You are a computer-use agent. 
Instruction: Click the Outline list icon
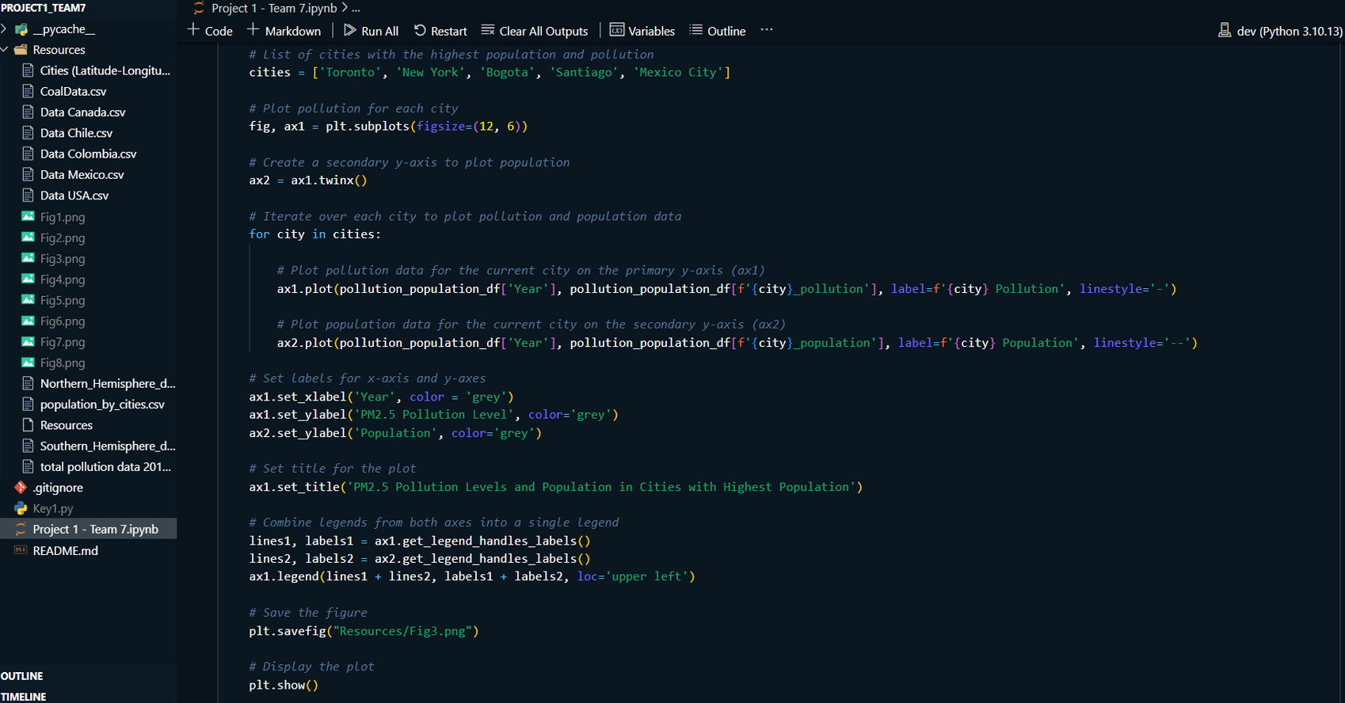(695, 31)
